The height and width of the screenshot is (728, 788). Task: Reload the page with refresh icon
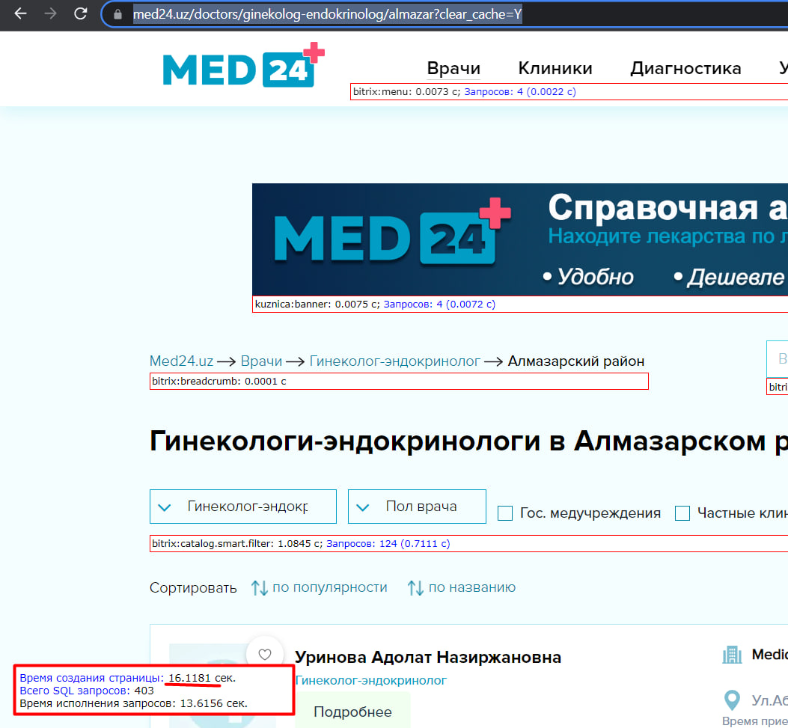point(80,13)
